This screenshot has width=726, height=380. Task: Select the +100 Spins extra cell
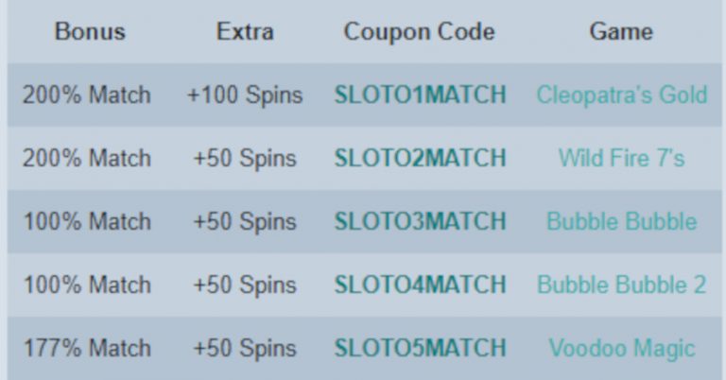click(245, 95)
